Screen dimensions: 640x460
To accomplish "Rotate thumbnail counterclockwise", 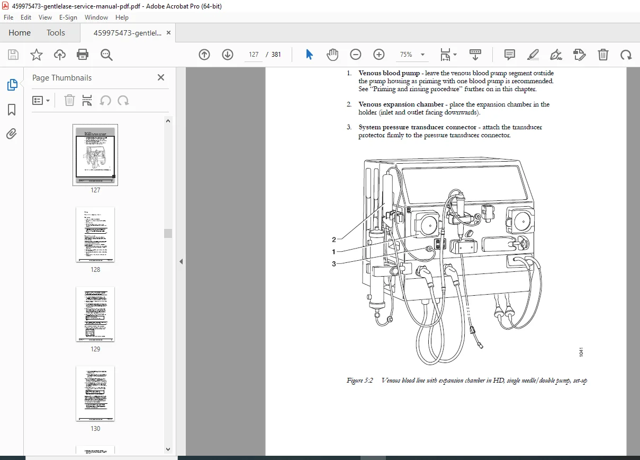I will (105, 100).
